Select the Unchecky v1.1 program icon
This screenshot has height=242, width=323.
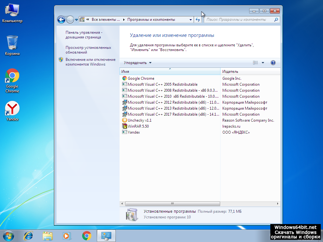coord(125,120)
